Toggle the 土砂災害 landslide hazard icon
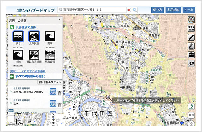 34,36
